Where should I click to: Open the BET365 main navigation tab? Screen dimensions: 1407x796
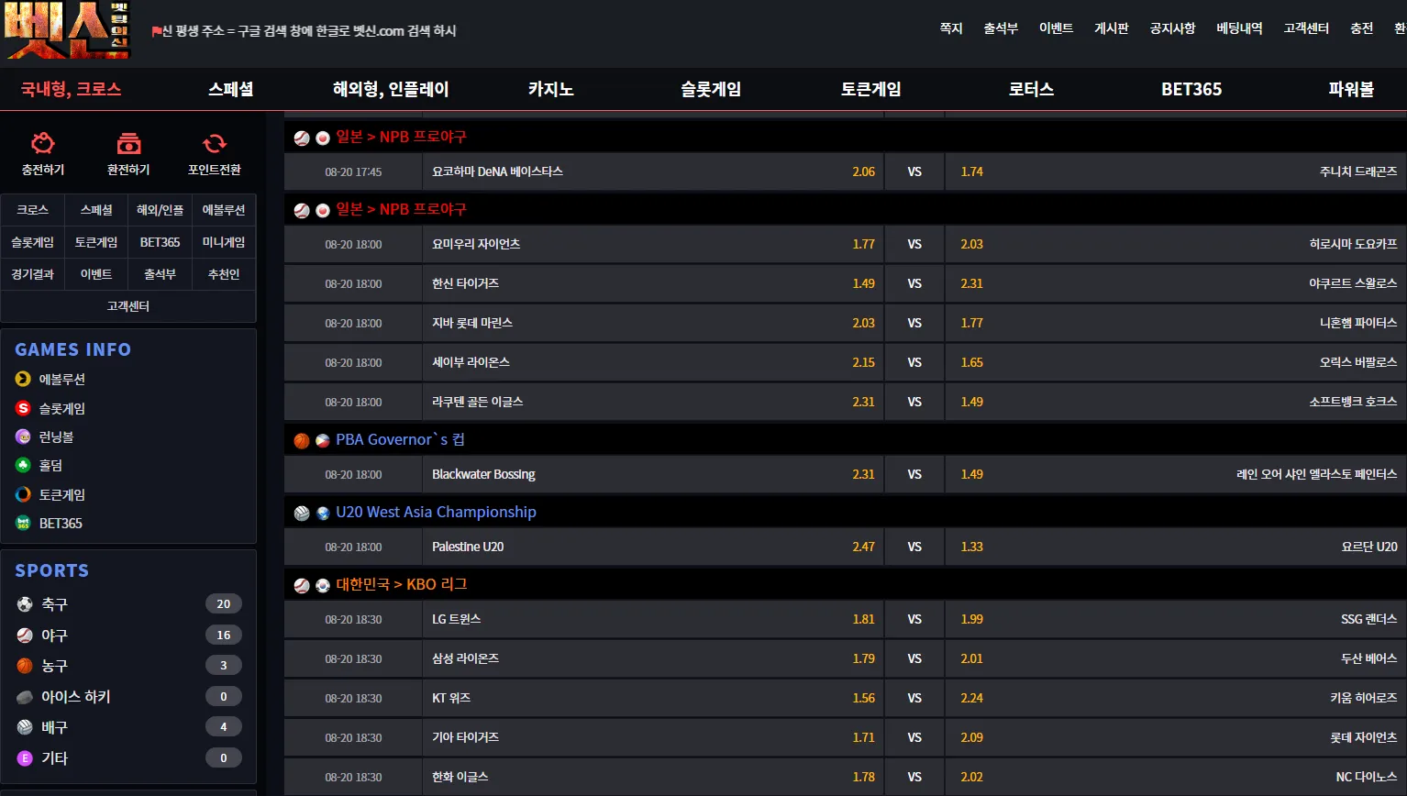(1191, 89)
